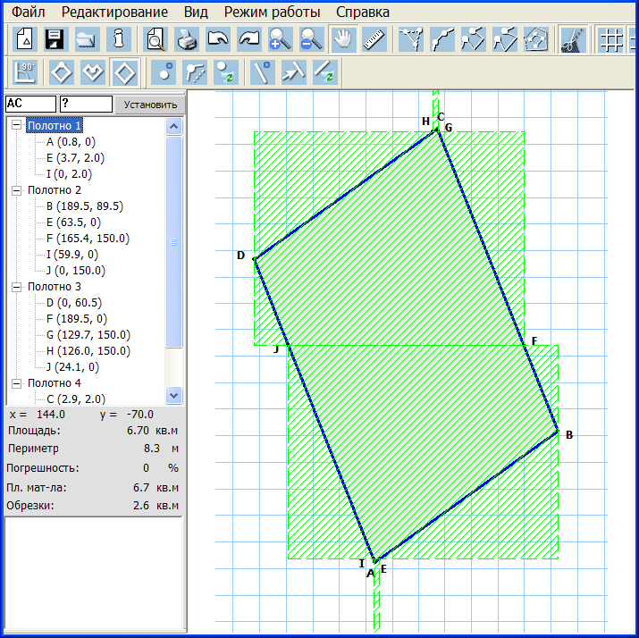The image size is (639, 638).
Task: Open the Вид menu
Action: (196, 13)
